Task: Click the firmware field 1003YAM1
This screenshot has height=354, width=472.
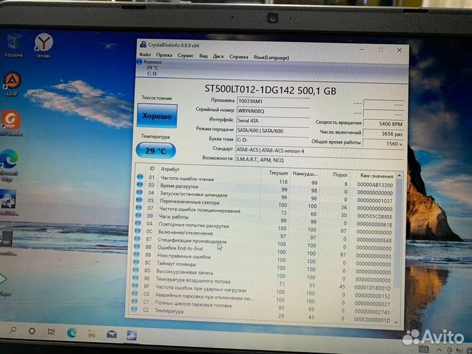Action: [x=273, y=102]
